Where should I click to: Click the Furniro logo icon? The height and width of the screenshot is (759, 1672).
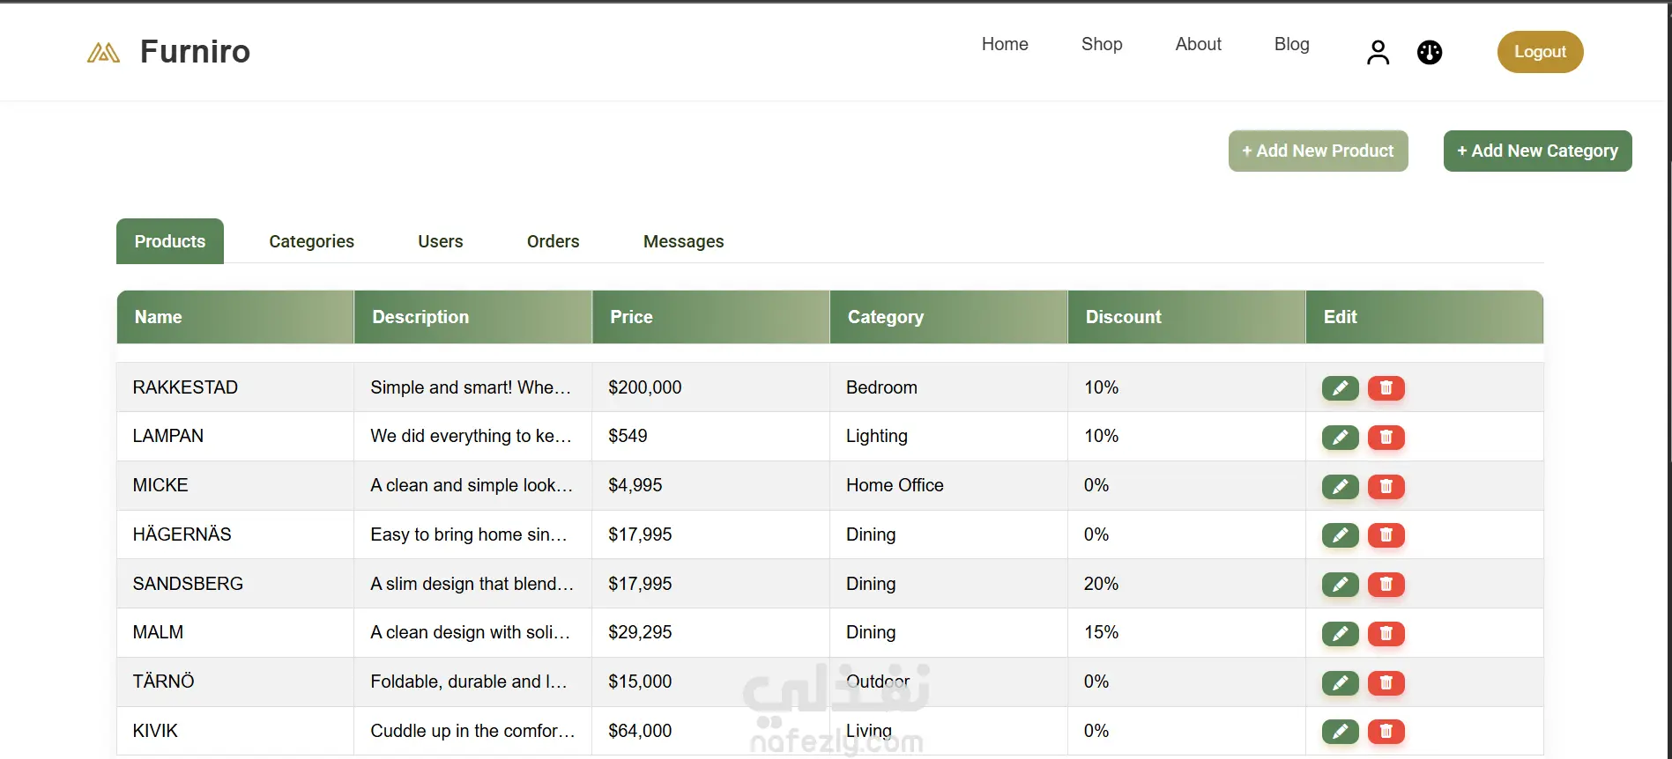click(103, 53)
